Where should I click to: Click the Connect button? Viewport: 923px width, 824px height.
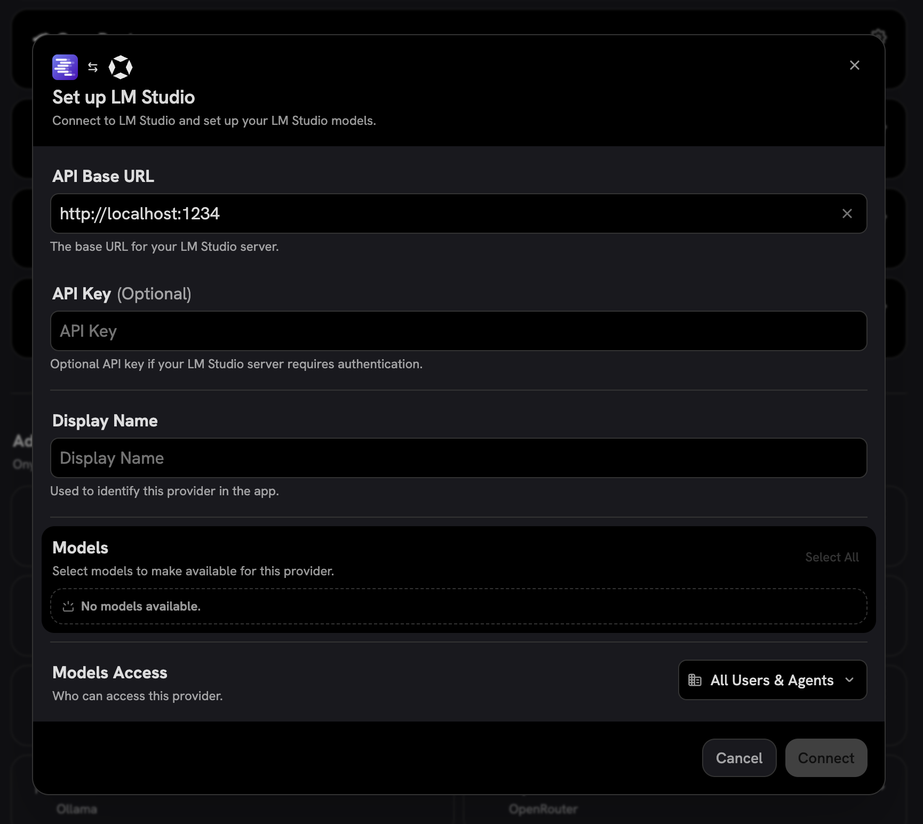(x=826, y=758)
